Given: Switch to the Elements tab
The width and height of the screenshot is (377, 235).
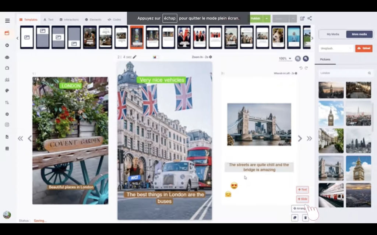Looking at the screenshot, I should coord(93,20).
